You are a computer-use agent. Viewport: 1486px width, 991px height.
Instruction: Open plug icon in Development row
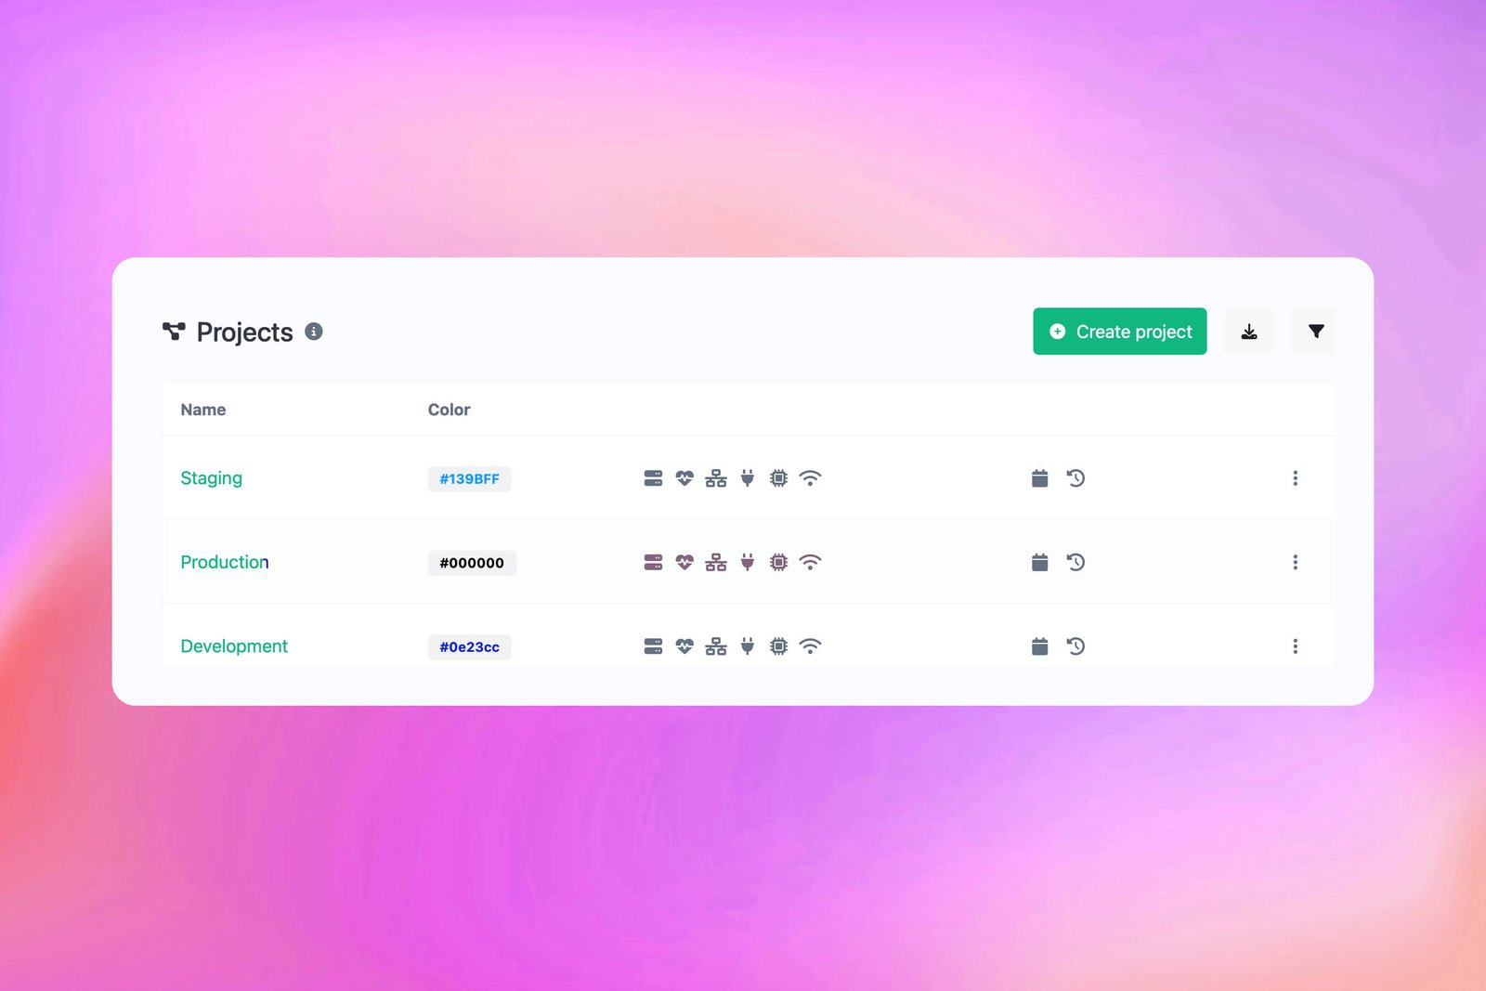(x=748, y=646)
